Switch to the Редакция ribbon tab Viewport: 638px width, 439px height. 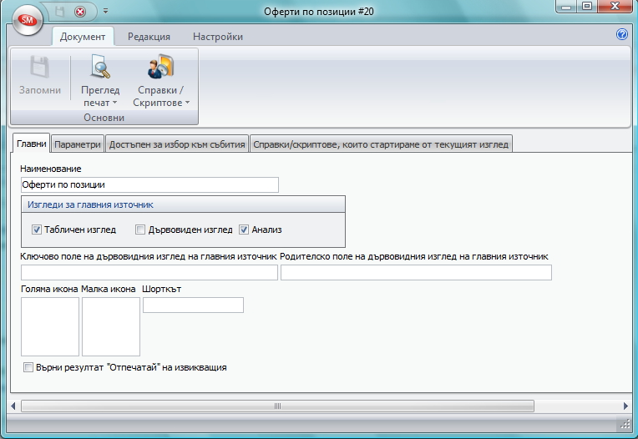[x=149, y=37]
